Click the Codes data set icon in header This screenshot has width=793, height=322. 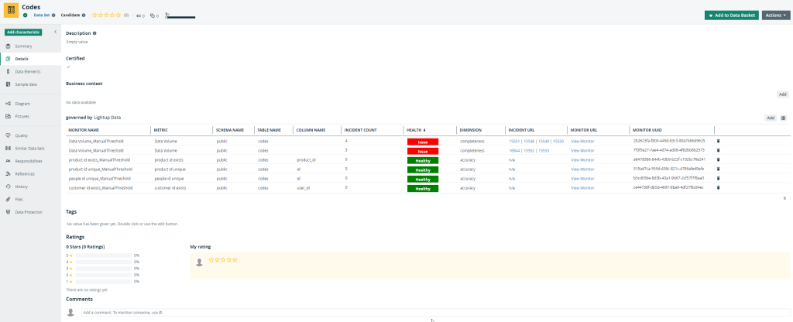(11, 10)
